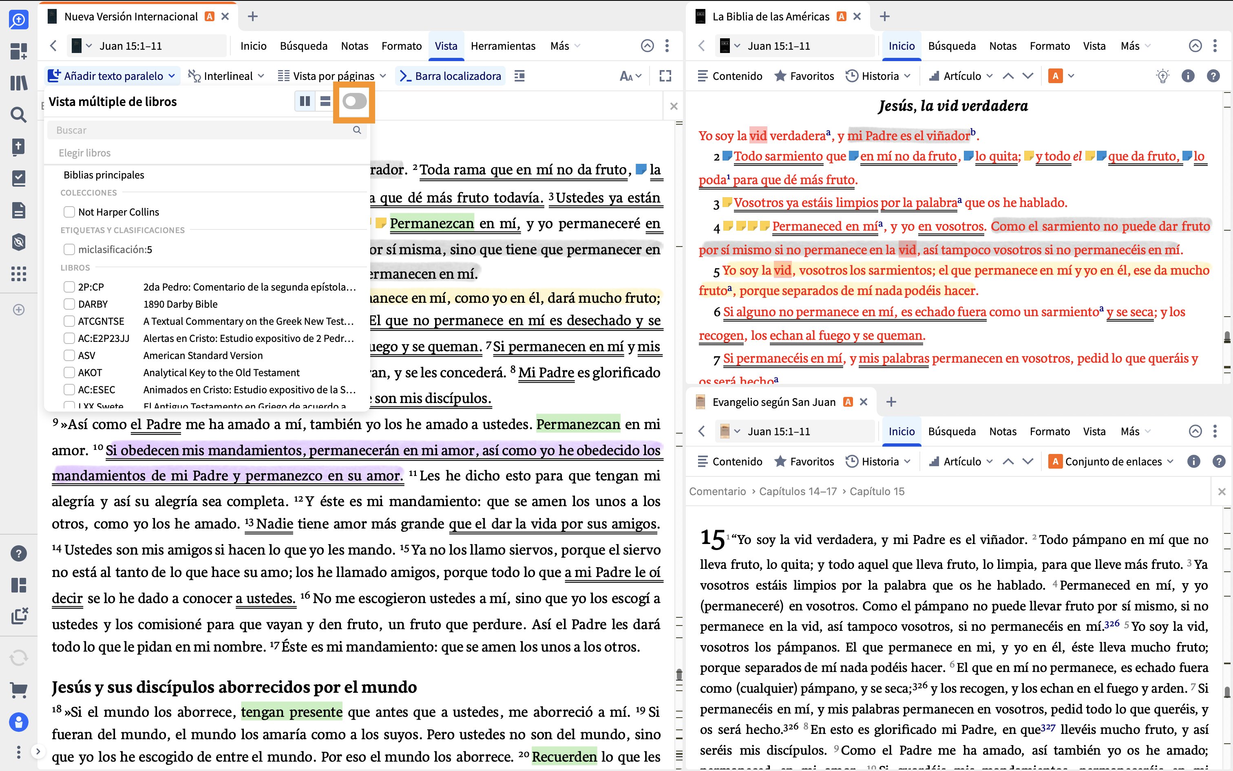The height and width of the screenshot is (771, 1233).
Task: Open the layouts icon in left sidebar
Action: tap(18, 585)
